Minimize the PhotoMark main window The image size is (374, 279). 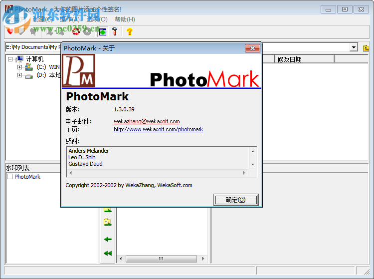tap(328, 9)
